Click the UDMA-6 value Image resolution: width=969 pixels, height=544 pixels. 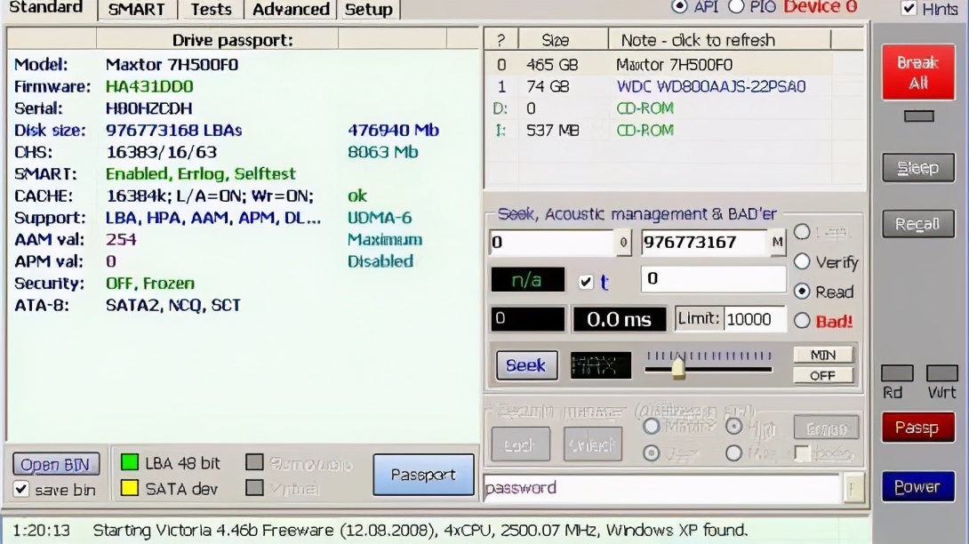click(x=380, y=218)
